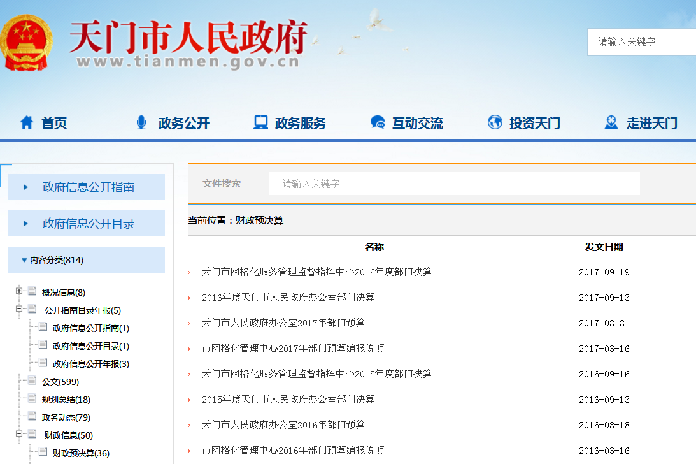Viewport: 696px width, 464px height.
Task: Expand the 概况信息(8) tree node
Action: tap(19, 292)
